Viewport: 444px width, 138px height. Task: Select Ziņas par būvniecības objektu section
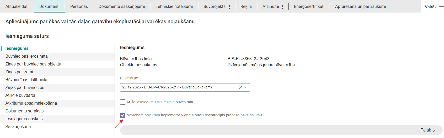[x=33, y=64]
